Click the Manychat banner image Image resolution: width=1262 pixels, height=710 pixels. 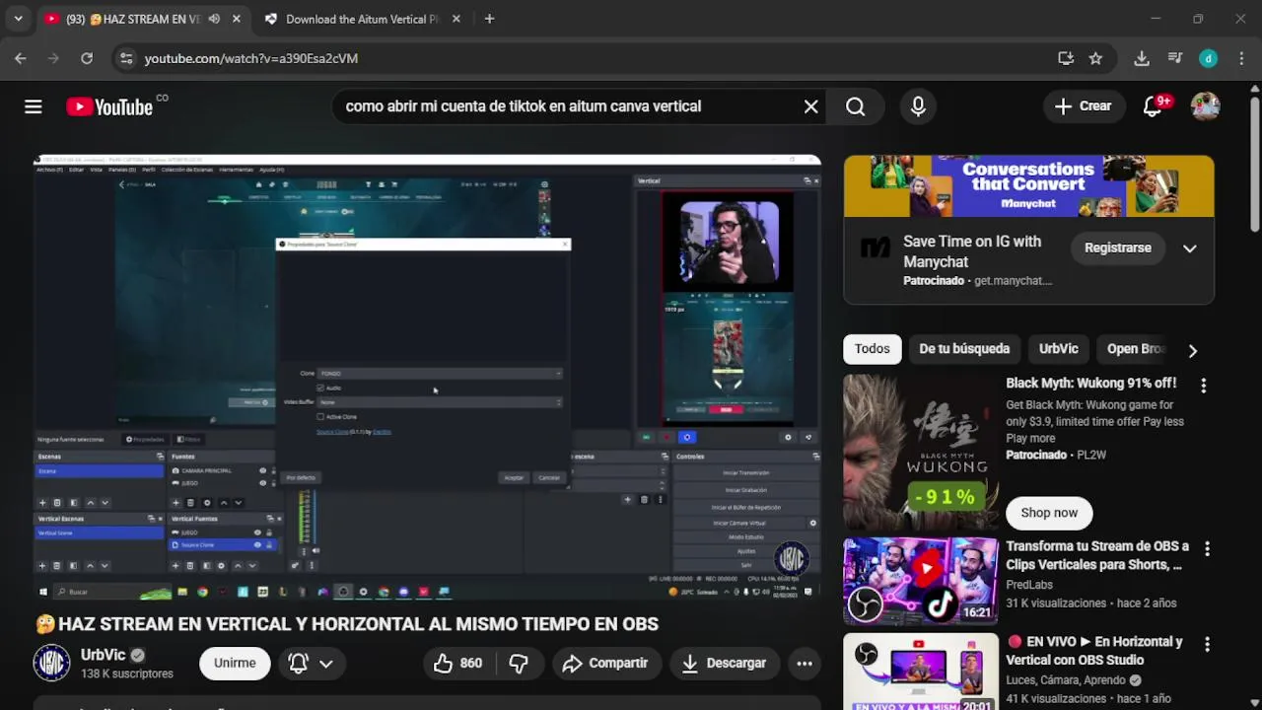[1029, 186]
